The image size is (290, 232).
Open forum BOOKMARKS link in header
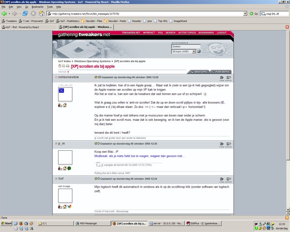pyautogui.click(x=206, y=33)
